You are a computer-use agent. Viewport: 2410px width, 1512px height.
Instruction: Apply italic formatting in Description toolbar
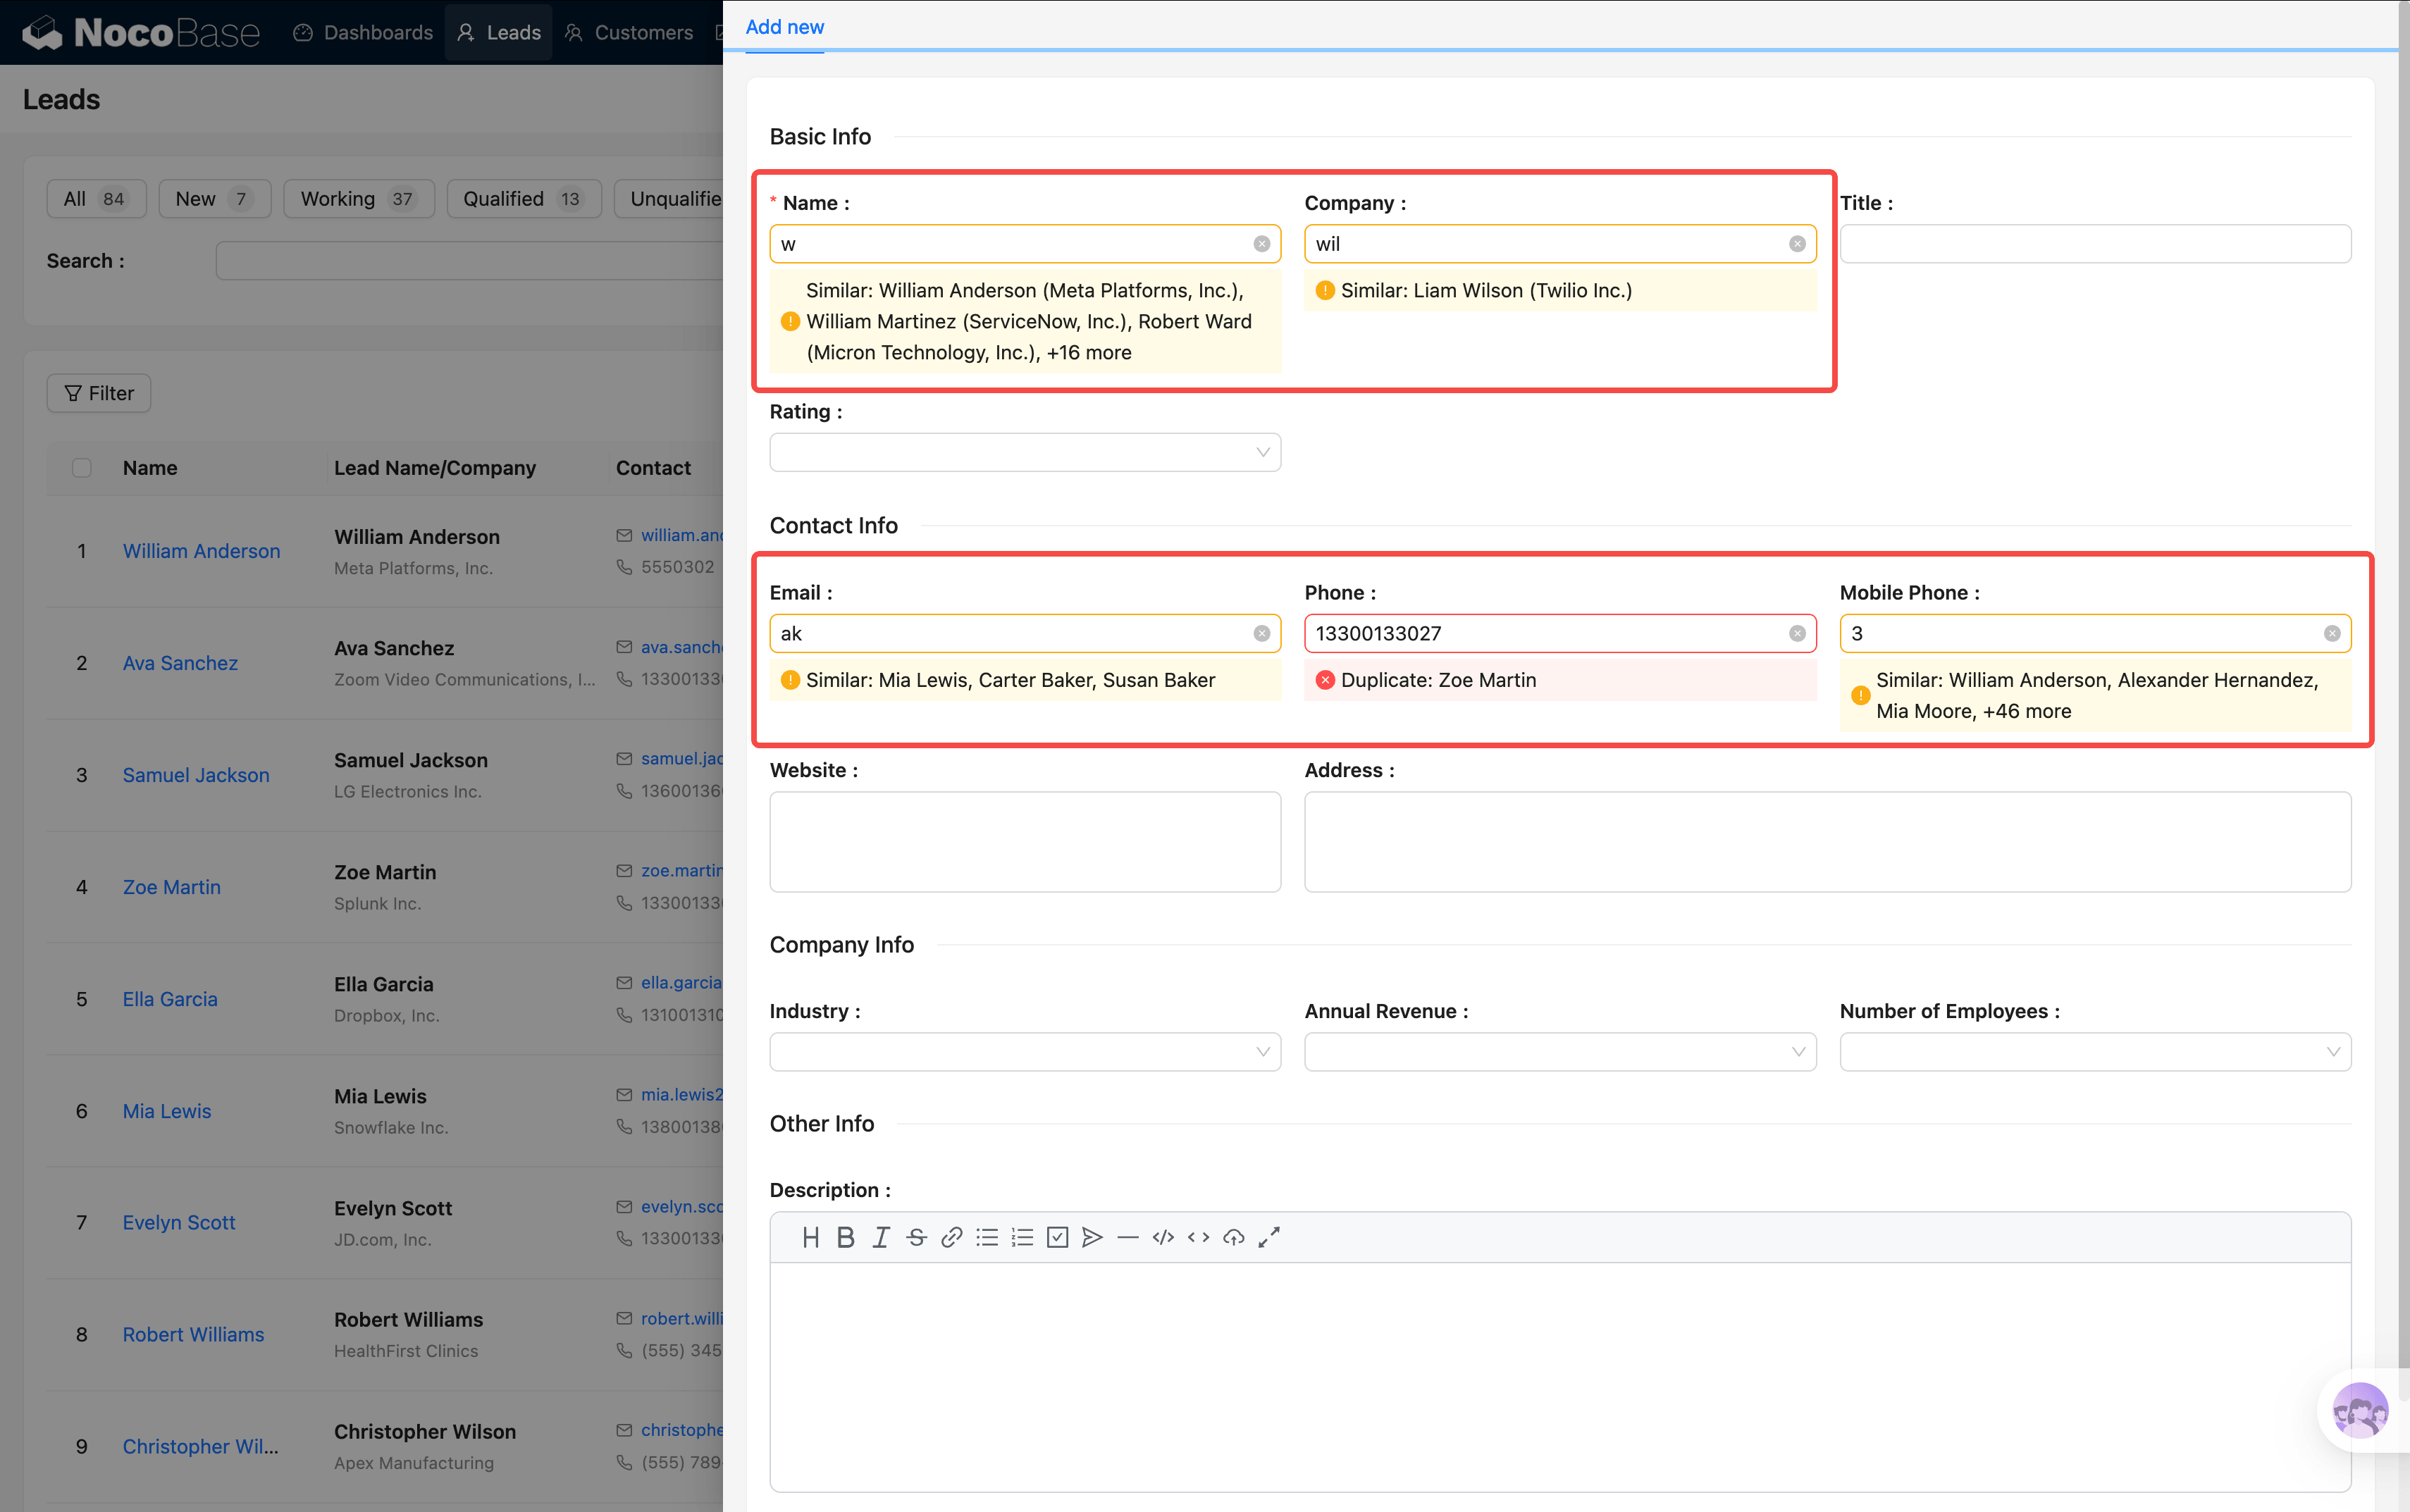pos(880,1237)
